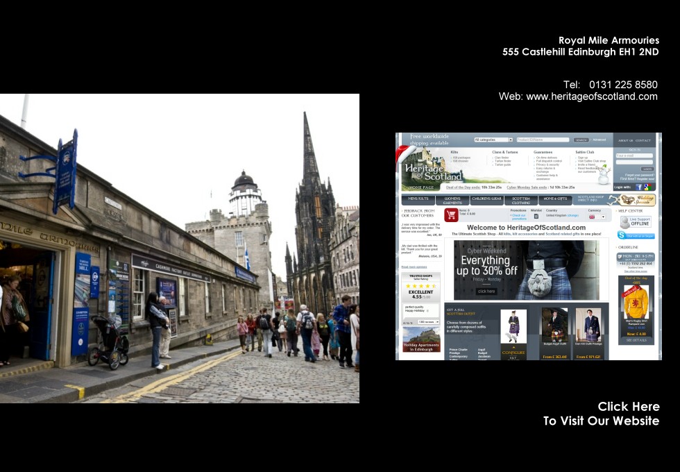
Task: Open the Currency flag dropdown
Action: pyautogui.click(x=597, y=217)
